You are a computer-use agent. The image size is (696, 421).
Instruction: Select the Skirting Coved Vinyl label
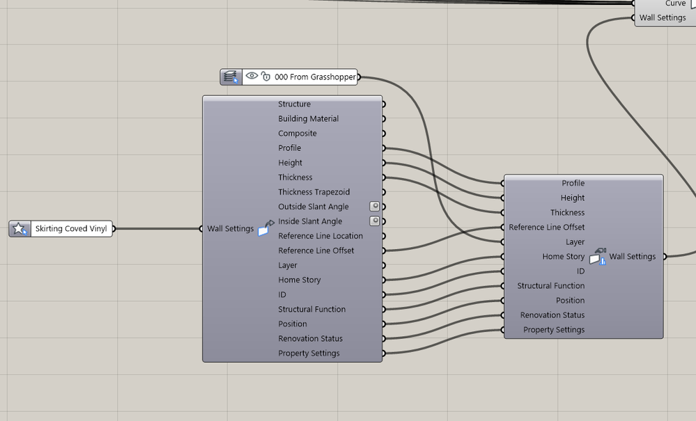[72, 228]
